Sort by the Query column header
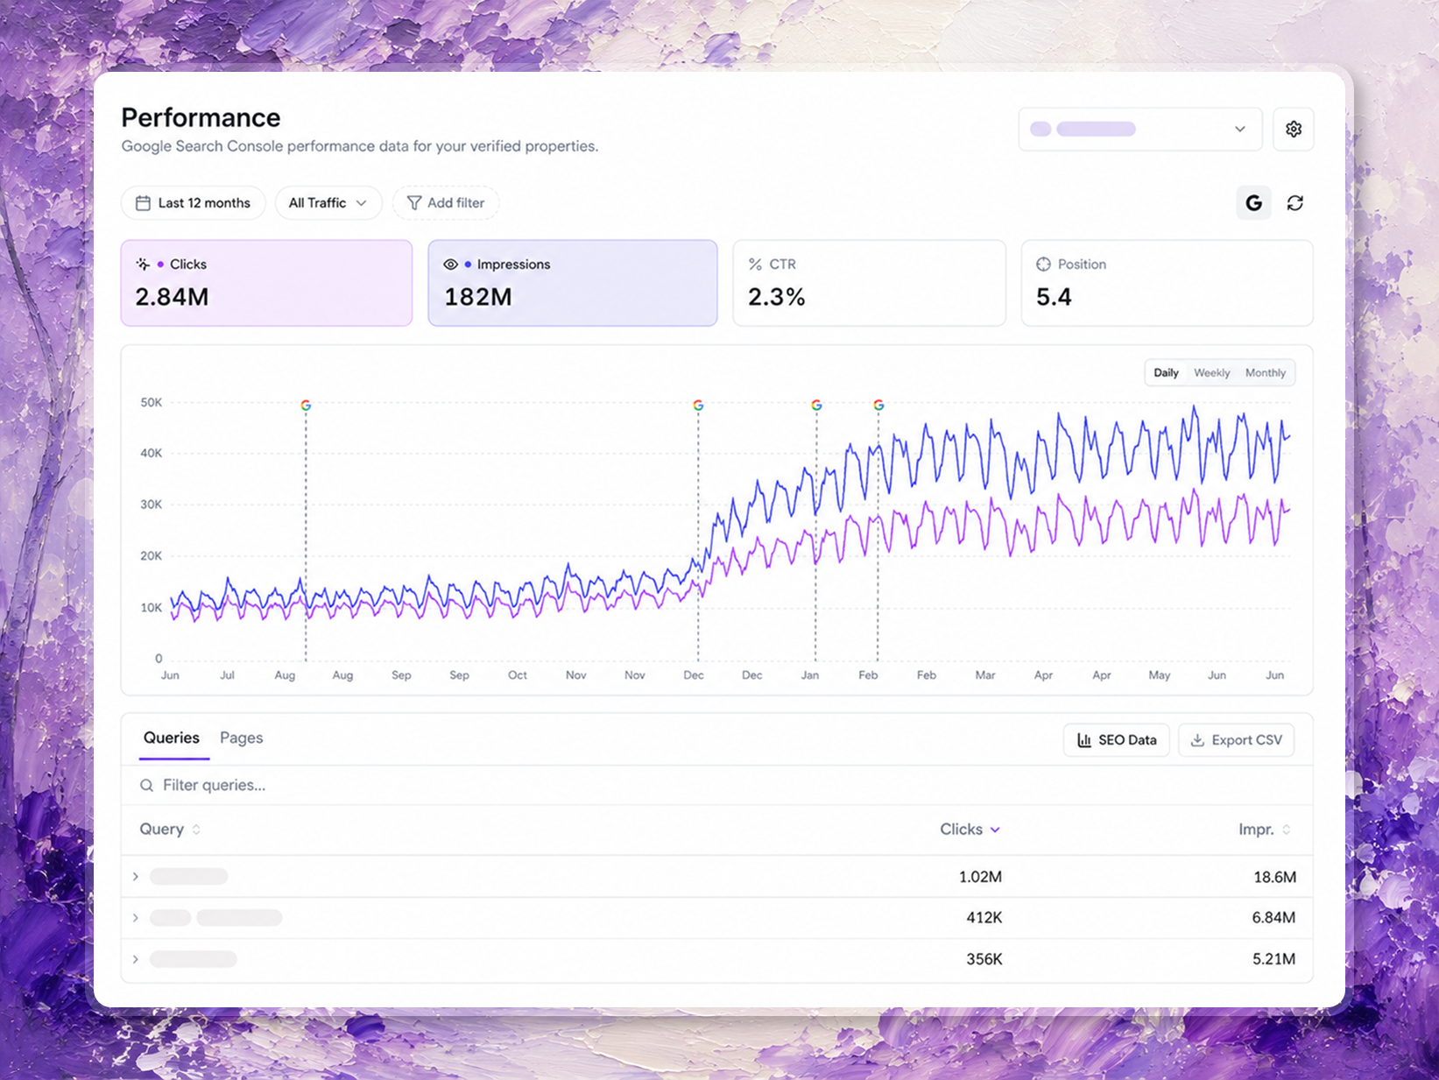 click(170, 829)
